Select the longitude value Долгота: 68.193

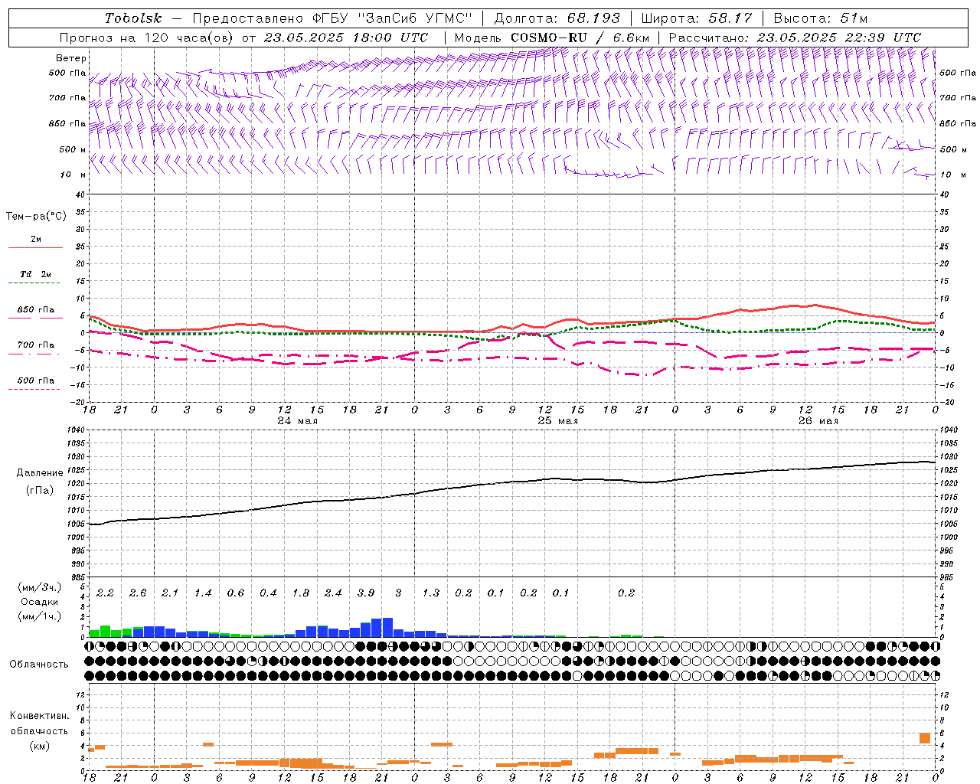point(557,18)
